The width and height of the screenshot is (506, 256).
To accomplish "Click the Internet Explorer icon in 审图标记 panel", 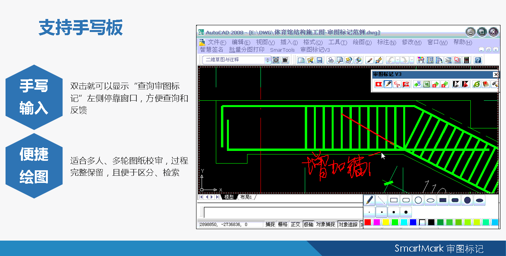I will [x=477, y=84].
